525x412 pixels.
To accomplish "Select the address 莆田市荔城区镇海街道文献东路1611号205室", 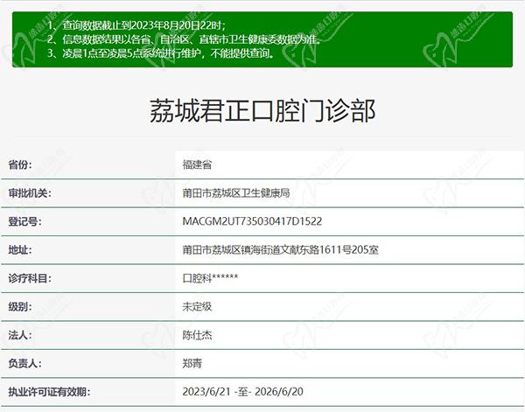I will [x=281, y=250].
